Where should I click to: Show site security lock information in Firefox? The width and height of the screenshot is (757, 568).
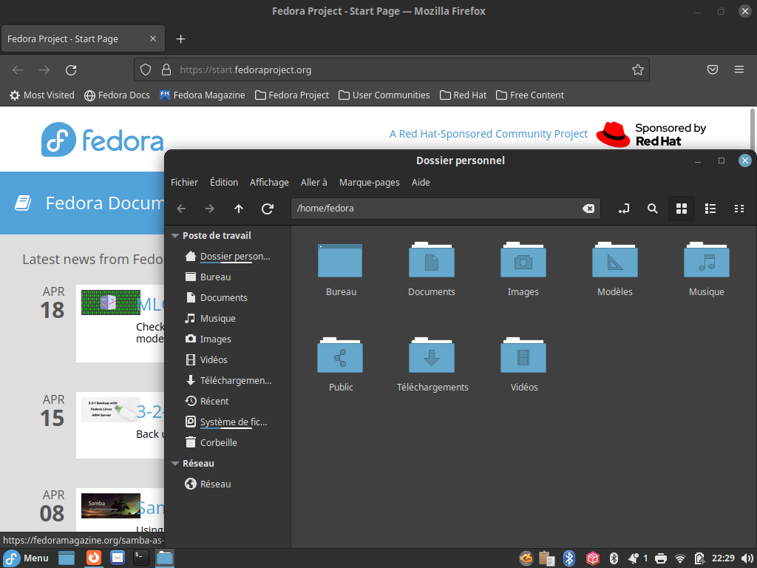(166, 70)
